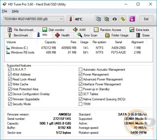Open the Random Access tab
The width and height of the screenshot is (157, 140).
[x=108, y=30]
